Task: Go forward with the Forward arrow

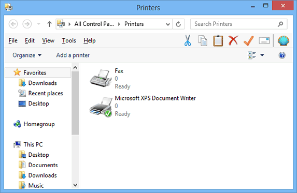Action: click(x=27, y=24)
